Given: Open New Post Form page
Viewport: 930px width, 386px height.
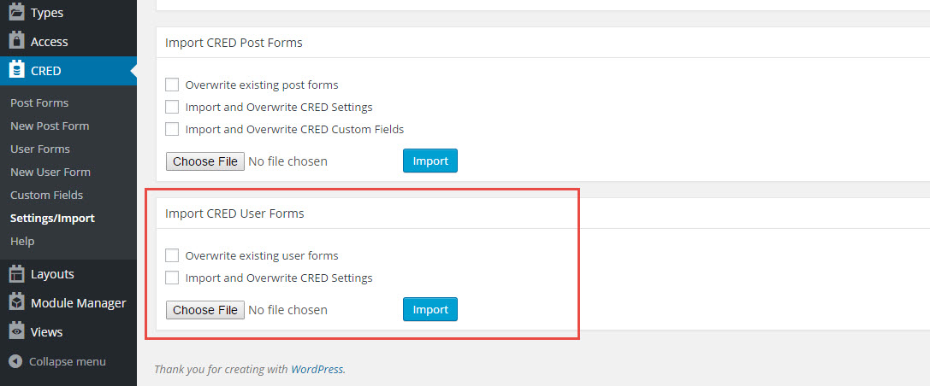Looking at the screenshot, I should [x=50, y=126].
